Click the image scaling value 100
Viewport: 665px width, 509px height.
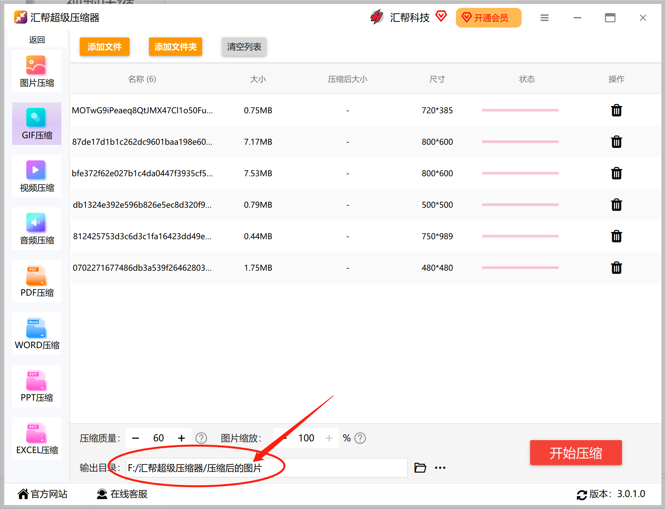tap(306, 438)
